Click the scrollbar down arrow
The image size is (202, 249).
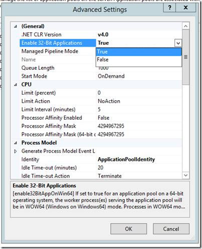tap(186, 175)
